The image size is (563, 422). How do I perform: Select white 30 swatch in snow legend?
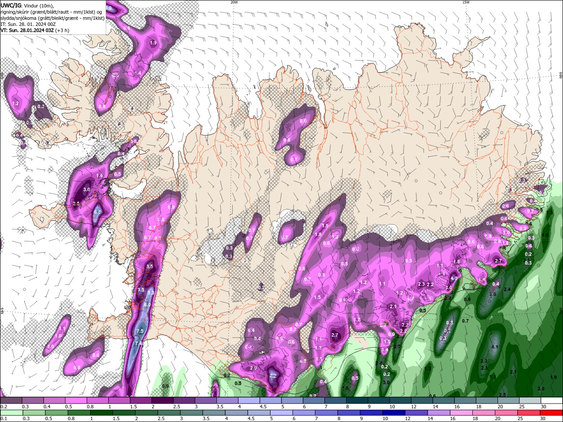click(x=552, y=400)
